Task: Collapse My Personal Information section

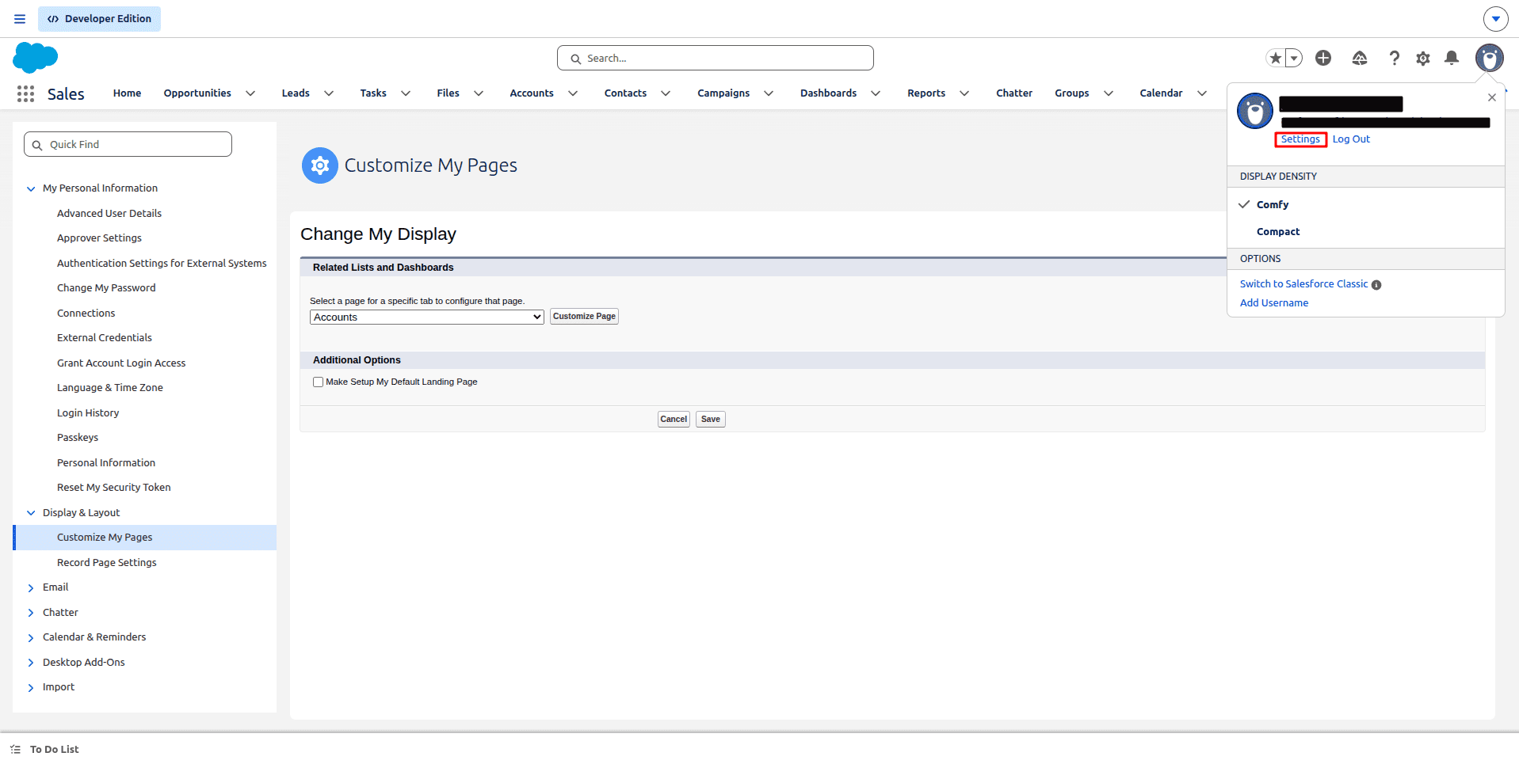Action: click(31, 188)
